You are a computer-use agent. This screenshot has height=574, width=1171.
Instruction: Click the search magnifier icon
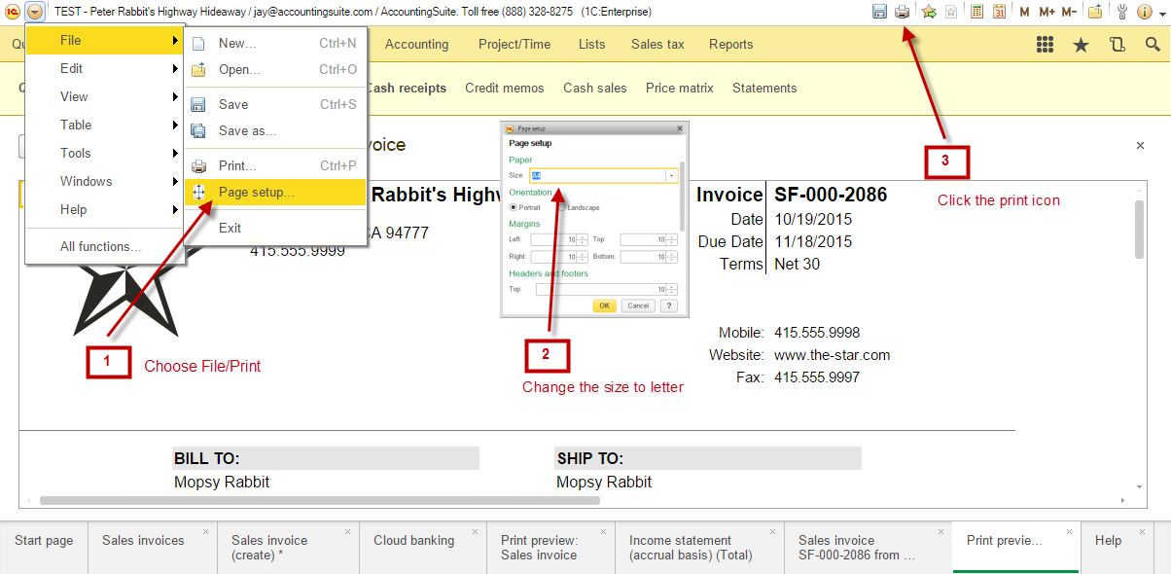click(x=1153, y=44)
